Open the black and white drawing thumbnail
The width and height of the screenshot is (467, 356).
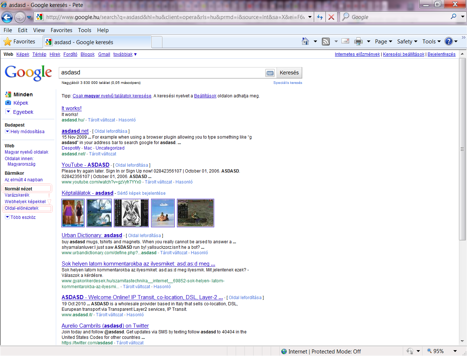132,213
